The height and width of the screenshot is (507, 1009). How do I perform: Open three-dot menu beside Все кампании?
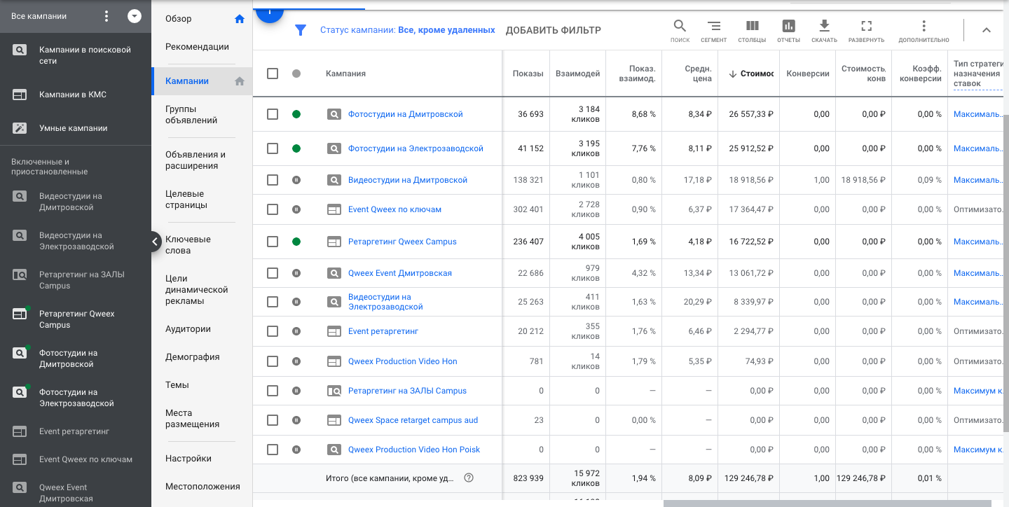pos(107,16)
